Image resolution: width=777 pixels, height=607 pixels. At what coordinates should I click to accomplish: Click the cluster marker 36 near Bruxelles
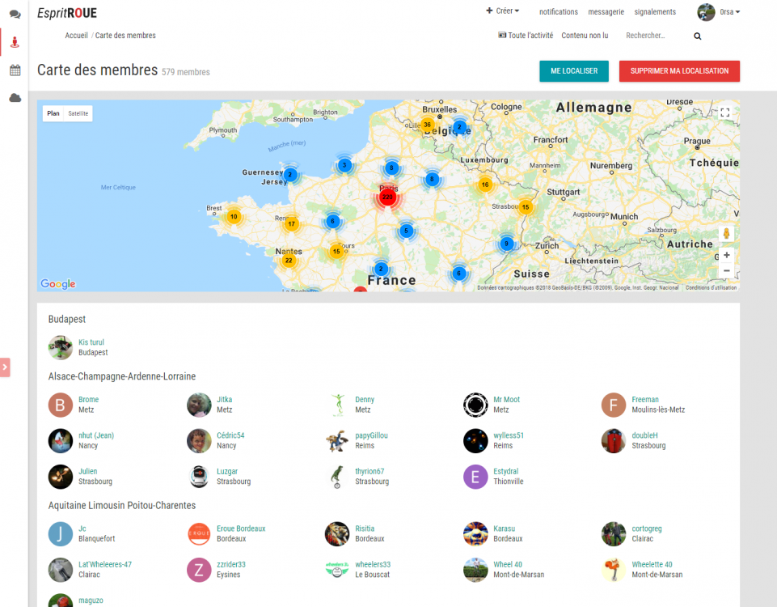[427, 125]
